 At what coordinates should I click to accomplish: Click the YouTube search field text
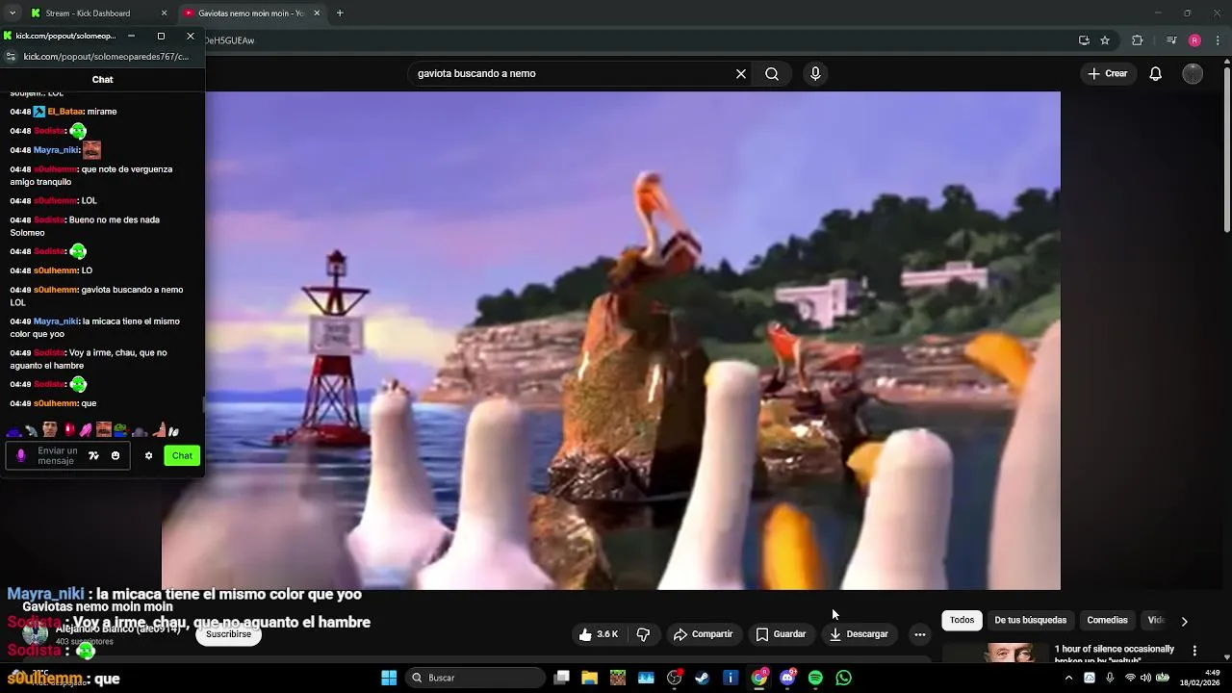click(476, 73)
